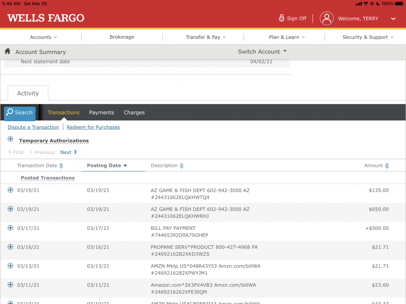The width and height of the screenshot is (406, 304).
Task: Click the home icon beside Account Summary
Action: click(7, 51)
